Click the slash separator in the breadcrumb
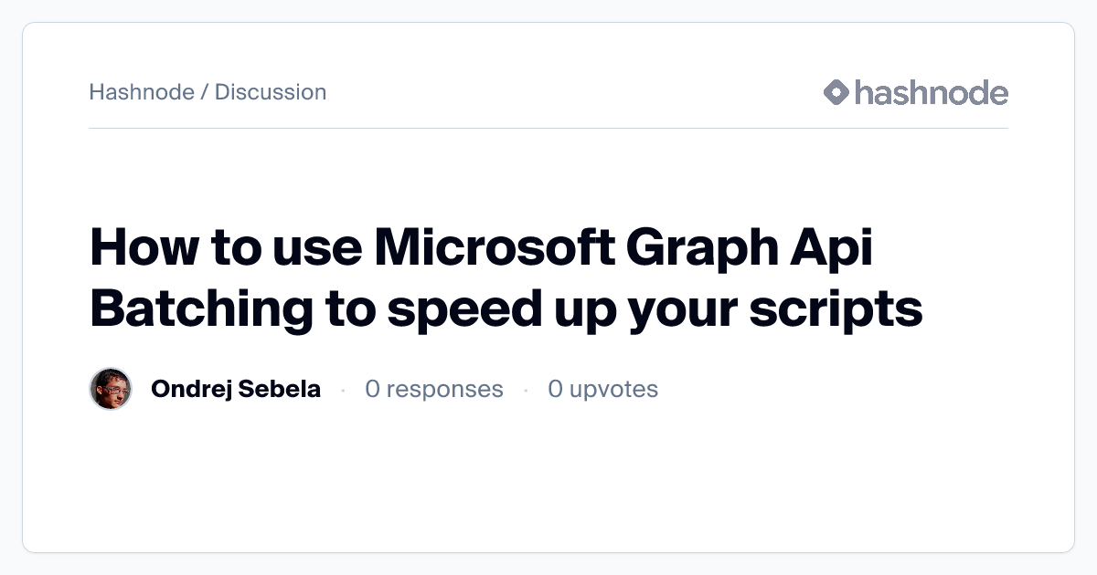Image resolution: width=1097 pixels, height=575 pixels. pos(205,92)
